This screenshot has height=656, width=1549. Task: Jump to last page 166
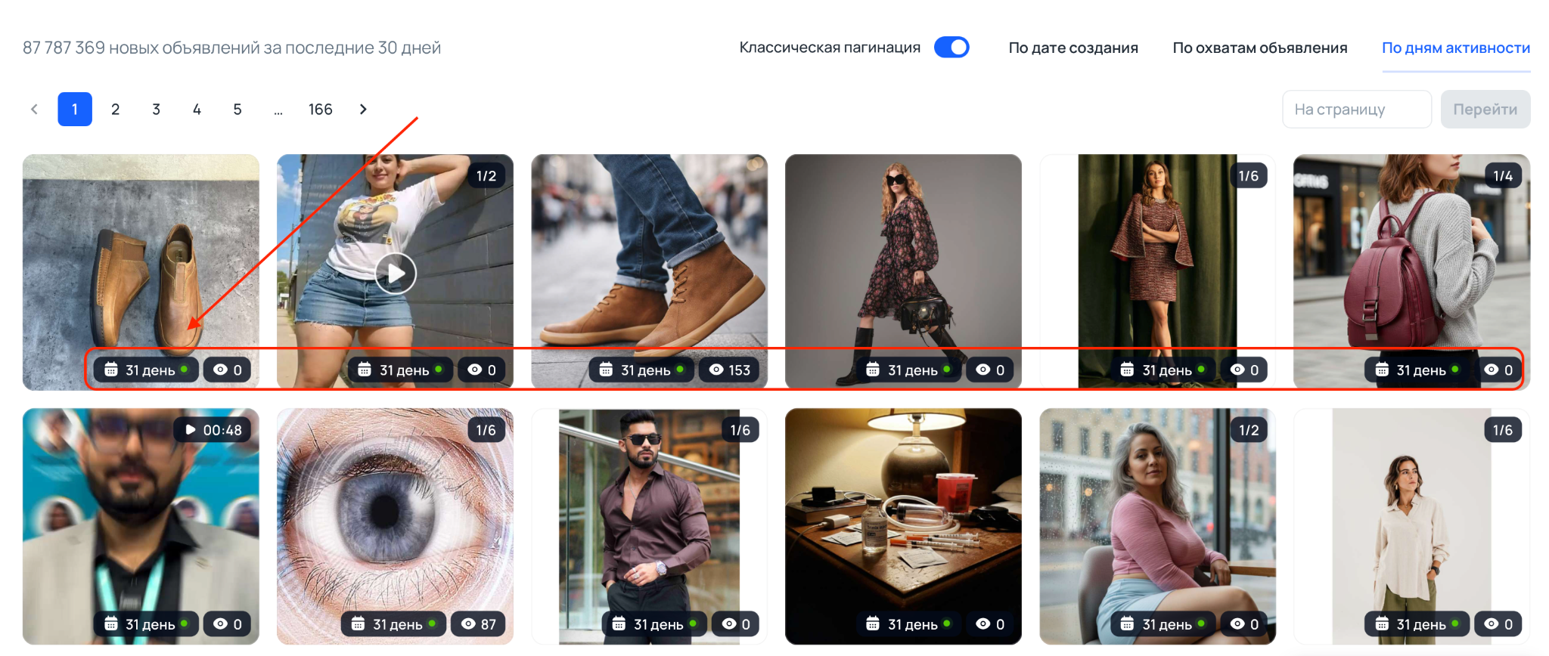coord(320,110)
